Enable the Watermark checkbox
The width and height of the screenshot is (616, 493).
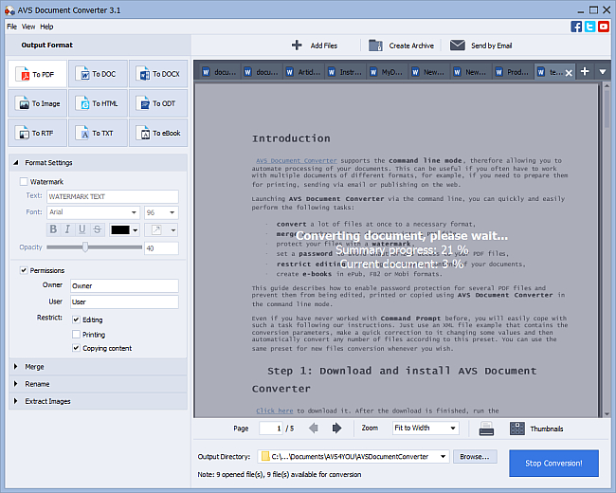click(24, 182)
